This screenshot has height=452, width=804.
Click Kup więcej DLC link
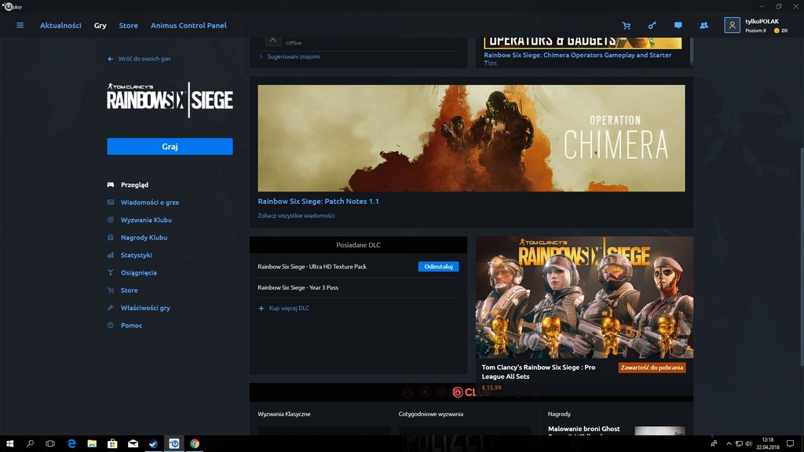coord(289,308)
